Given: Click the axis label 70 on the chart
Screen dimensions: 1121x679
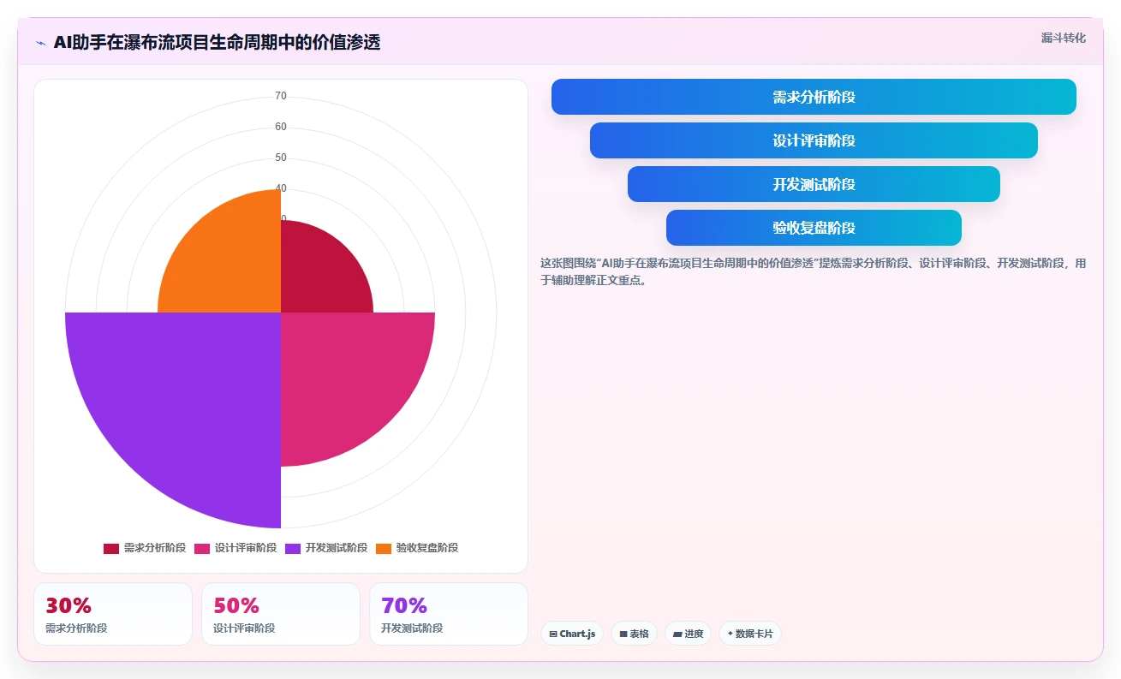Looking at the screenshot, I should tap(281, 96).
